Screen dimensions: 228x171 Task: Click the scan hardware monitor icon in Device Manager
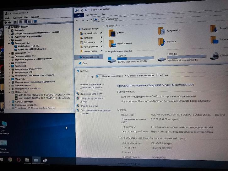(35, 21)
